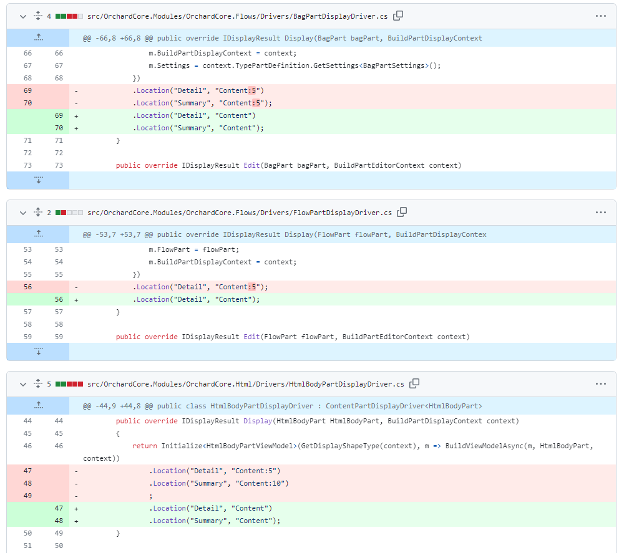Copy the FlowPartDisplayDriver.cs file path
Screen dimensions: 624x553
402,212
